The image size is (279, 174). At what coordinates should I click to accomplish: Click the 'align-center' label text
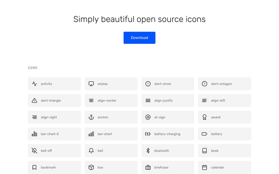click(107, 101)
